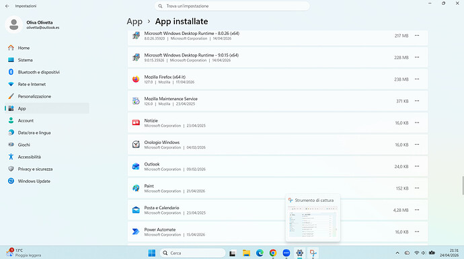Image resolution: width=464 pixels, height=259 pixels.
Task: Open the Sistema settings page
Action: click(x=47, y=60)
